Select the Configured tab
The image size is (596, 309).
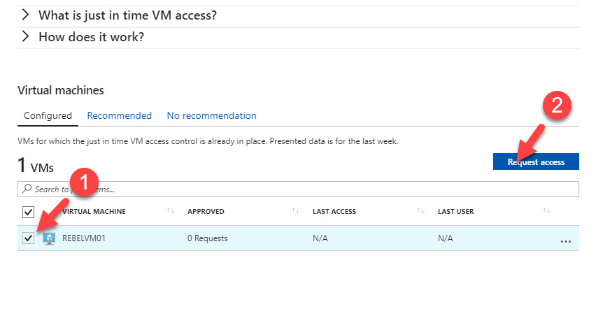tap(48, 115)
